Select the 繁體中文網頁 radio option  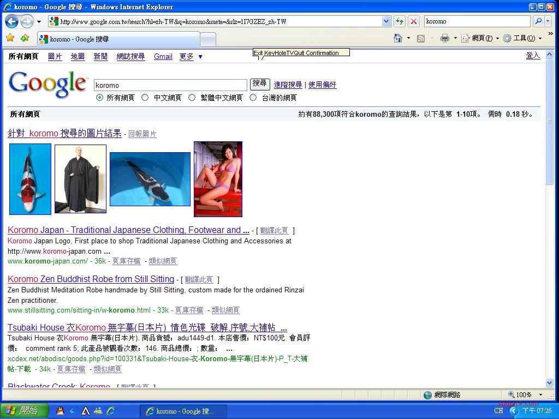click(192, 98)
